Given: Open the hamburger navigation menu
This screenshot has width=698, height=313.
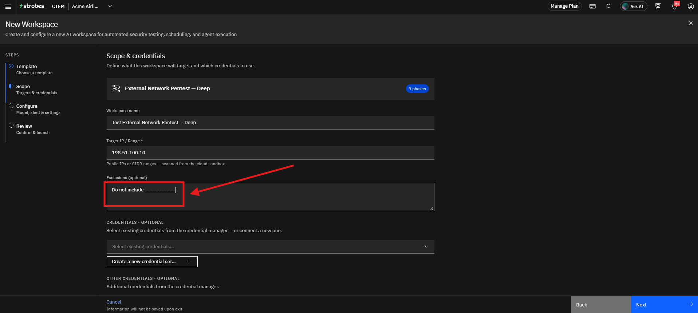Looking at the screenshot, I should 8,7.
